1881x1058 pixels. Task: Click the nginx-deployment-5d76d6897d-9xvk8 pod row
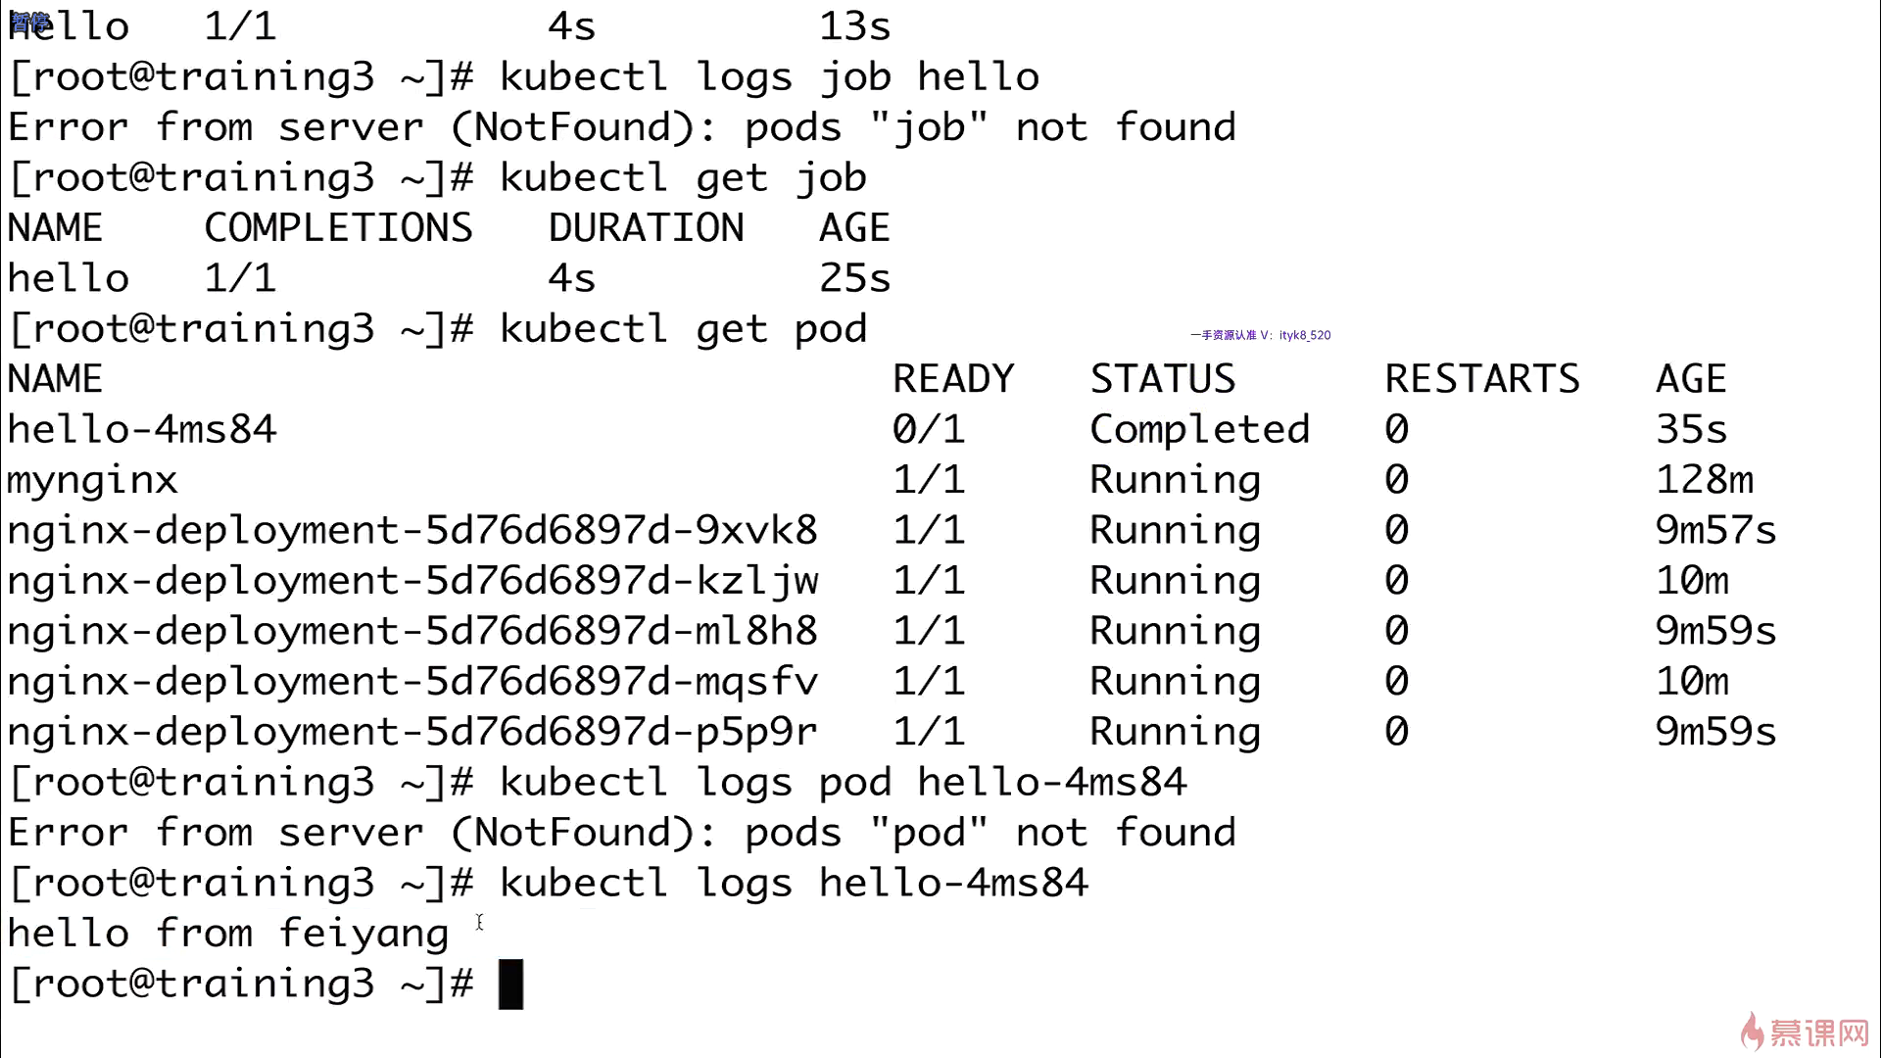pos(892,531)
